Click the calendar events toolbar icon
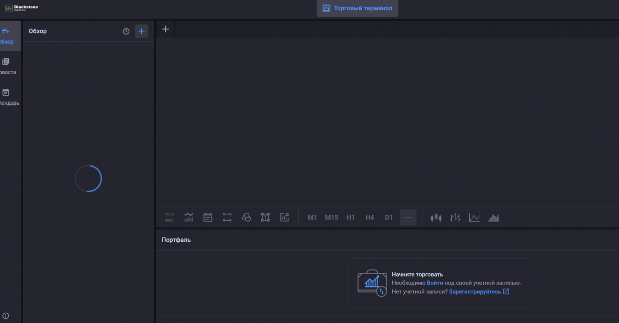 208,217
